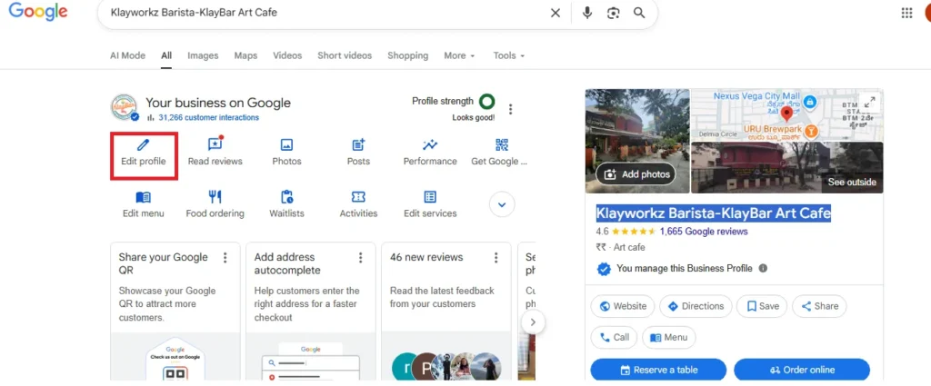Click the Your business on Google heading
The image size is (931, 386).
218,103
